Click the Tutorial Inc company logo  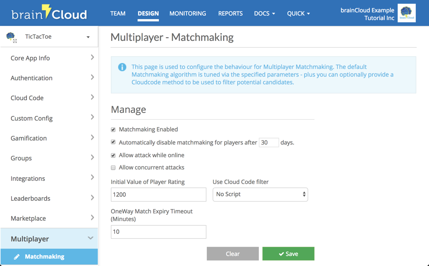click(406, 13)
